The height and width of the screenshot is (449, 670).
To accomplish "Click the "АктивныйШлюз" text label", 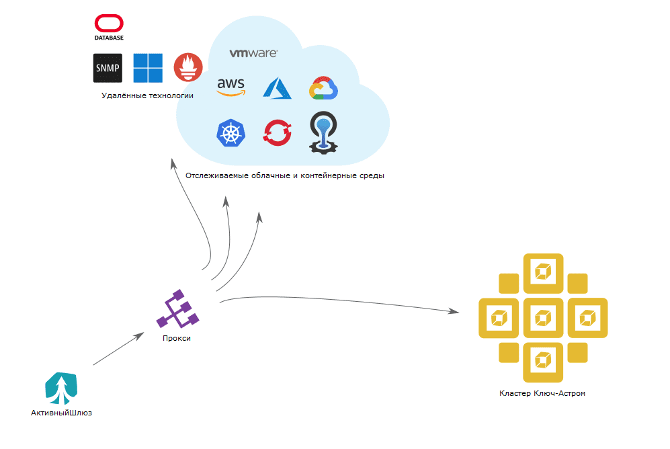I will click(x=61, y=413).
